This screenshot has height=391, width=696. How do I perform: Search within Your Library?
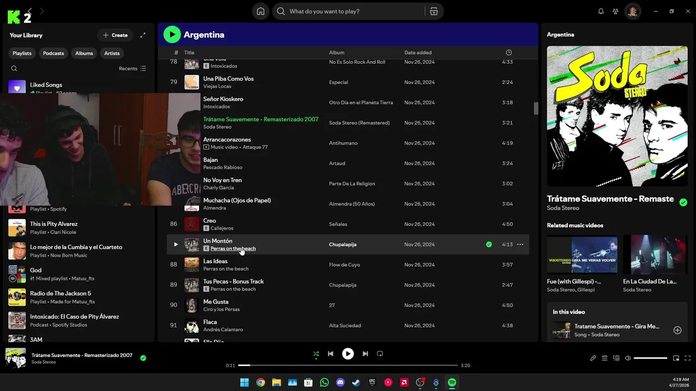[14, 68]
